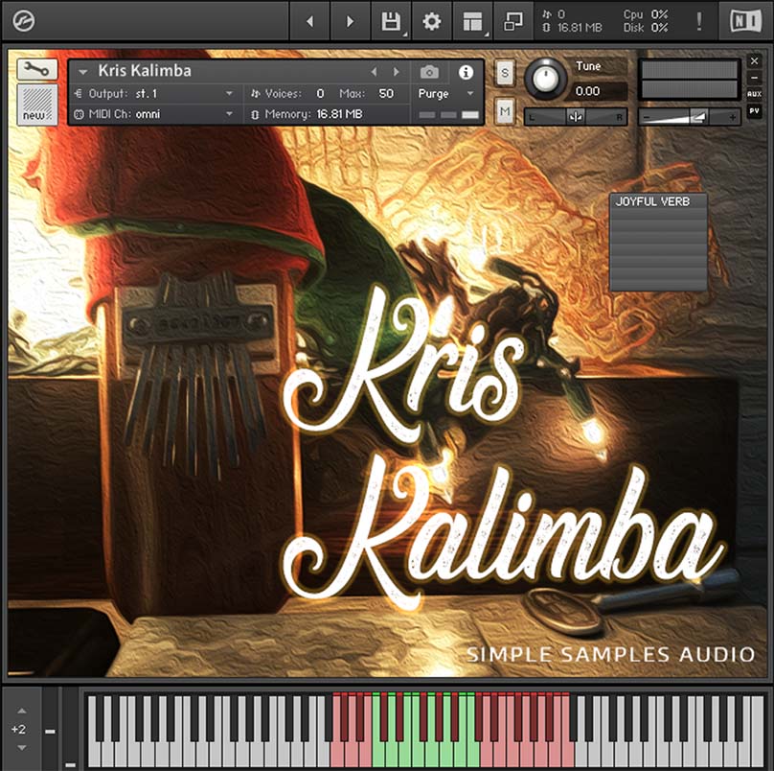Open the save floppy disk menu
Image resolution: width=774 pixels, height=771 pixels.
tap(391, 21)
